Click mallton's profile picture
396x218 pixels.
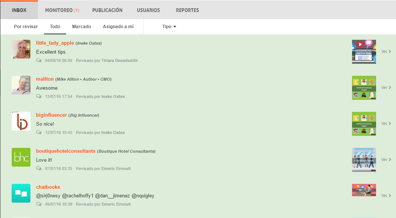21,85
